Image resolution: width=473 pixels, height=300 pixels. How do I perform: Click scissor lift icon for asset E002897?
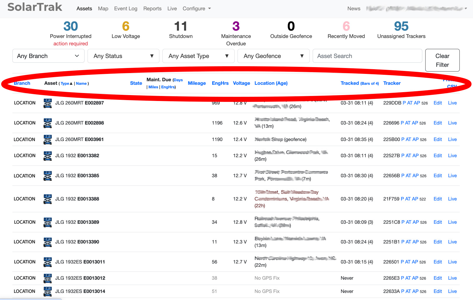[x=47, y=103]
